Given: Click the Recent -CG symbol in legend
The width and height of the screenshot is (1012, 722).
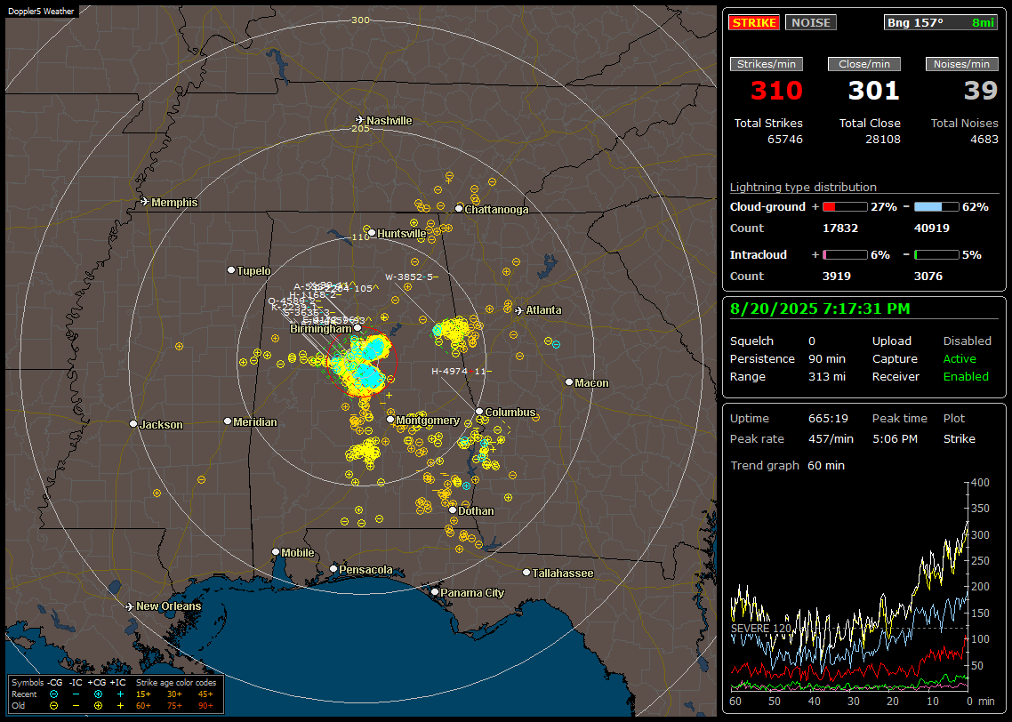Looking at the screenshot, I should point(54,694).
